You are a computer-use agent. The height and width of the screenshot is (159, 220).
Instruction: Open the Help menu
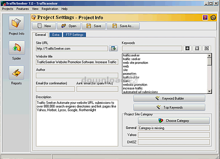(65, 9)
